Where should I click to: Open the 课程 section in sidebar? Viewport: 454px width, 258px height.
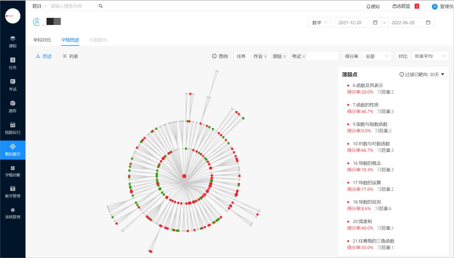coord(13,42)
